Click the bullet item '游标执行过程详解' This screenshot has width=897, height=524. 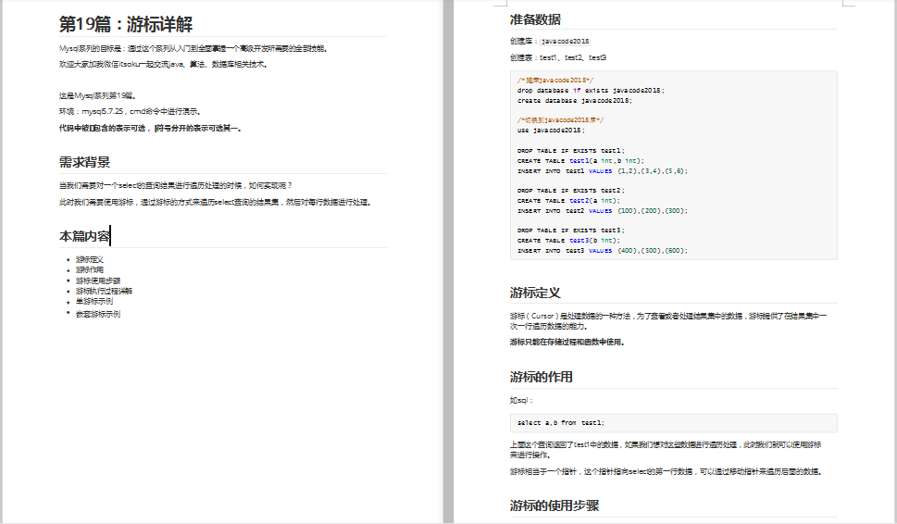tap(104, 291)
